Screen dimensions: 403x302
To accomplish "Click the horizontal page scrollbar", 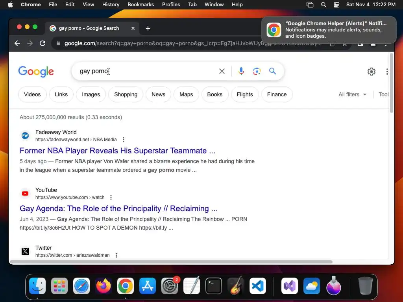I will click(171, 261).
